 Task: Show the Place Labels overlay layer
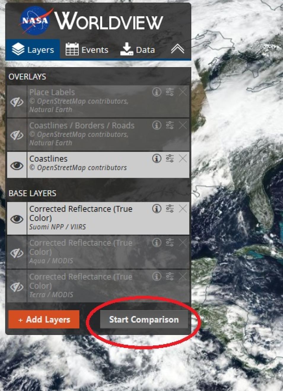pos(17,102)
